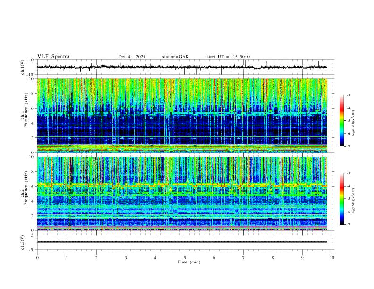Click the time axis tick label "9"
The height and width of the screenshot is (289, 374).
coord(302,258)
